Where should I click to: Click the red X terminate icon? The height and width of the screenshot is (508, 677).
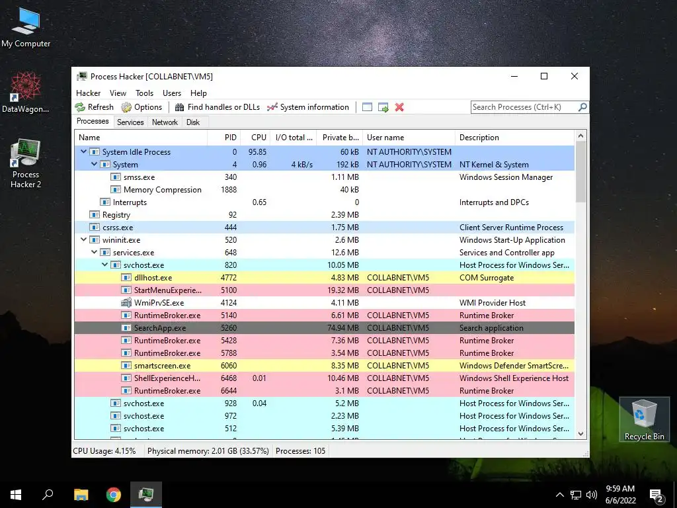point(399,107)
